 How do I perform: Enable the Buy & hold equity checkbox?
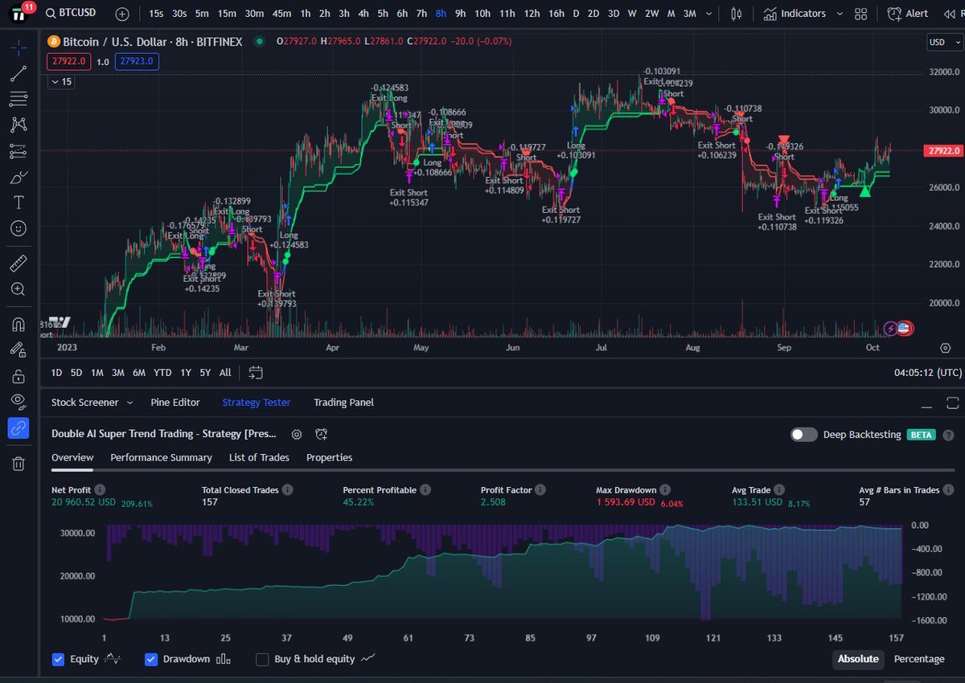[x=262, y=659]
